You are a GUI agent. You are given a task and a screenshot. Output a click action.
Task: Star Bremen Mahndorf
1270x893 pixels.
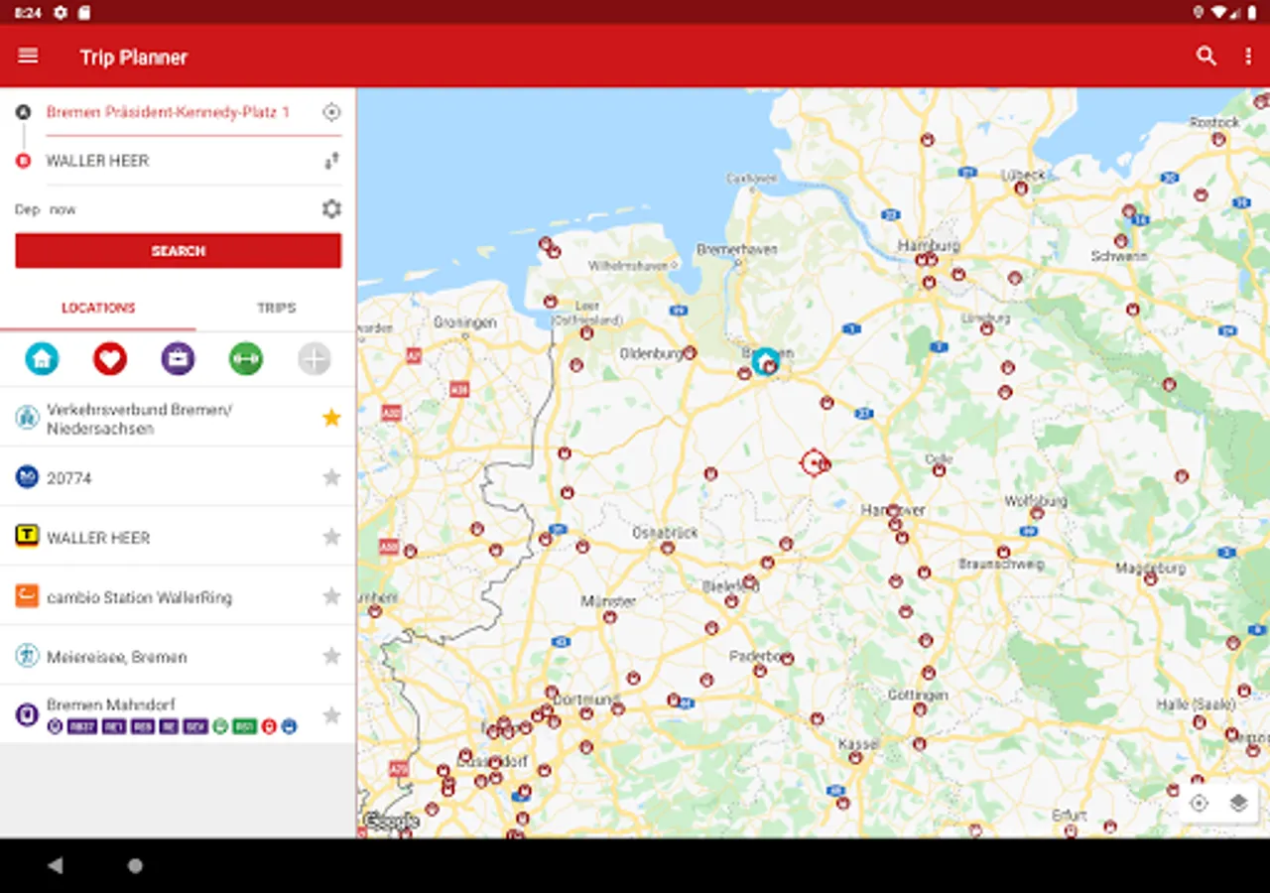coord(331,714)
